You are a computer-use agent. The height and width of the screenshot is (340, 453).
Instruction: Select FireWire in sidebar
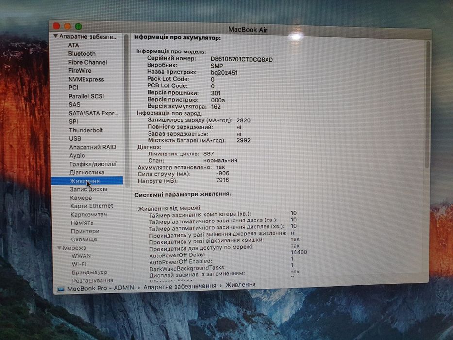(x=80, y=71)
